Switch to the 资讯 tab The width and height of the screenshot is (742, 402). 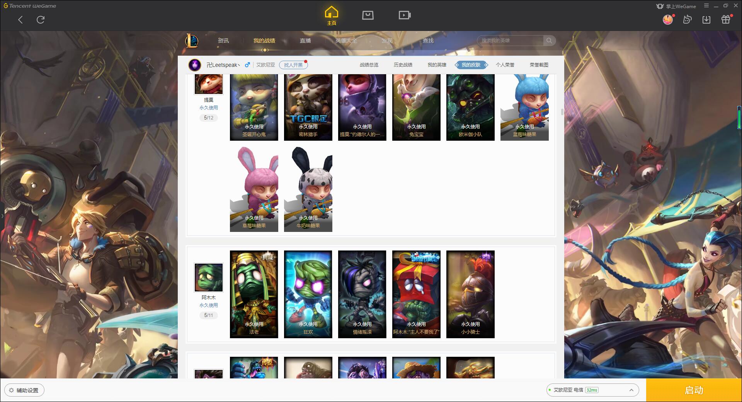(223, 41)
